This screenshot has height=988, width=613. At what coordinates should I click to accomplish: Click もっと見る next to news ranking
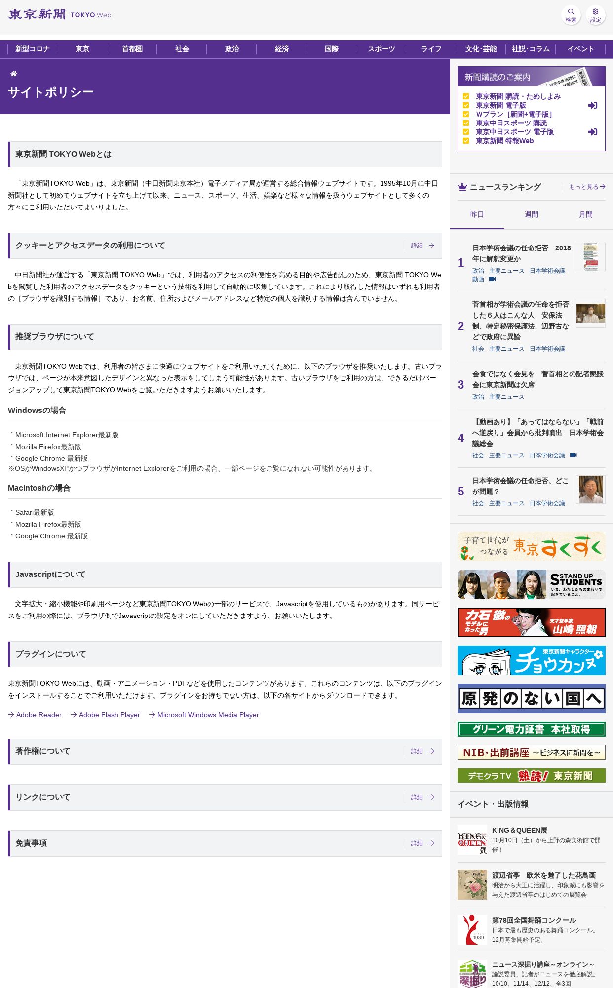587,187
